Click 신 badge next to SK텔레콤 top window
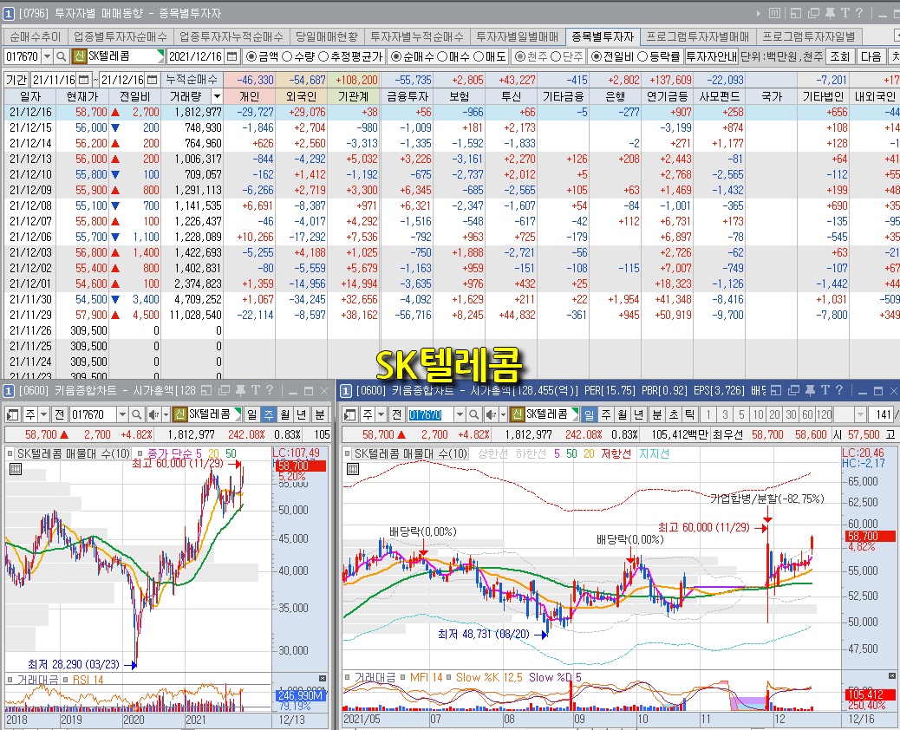 coord(79,57)
